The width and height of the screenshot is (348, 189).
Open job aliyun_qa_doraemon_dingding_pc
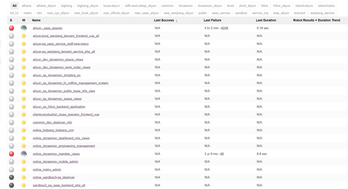coord(57,75)
